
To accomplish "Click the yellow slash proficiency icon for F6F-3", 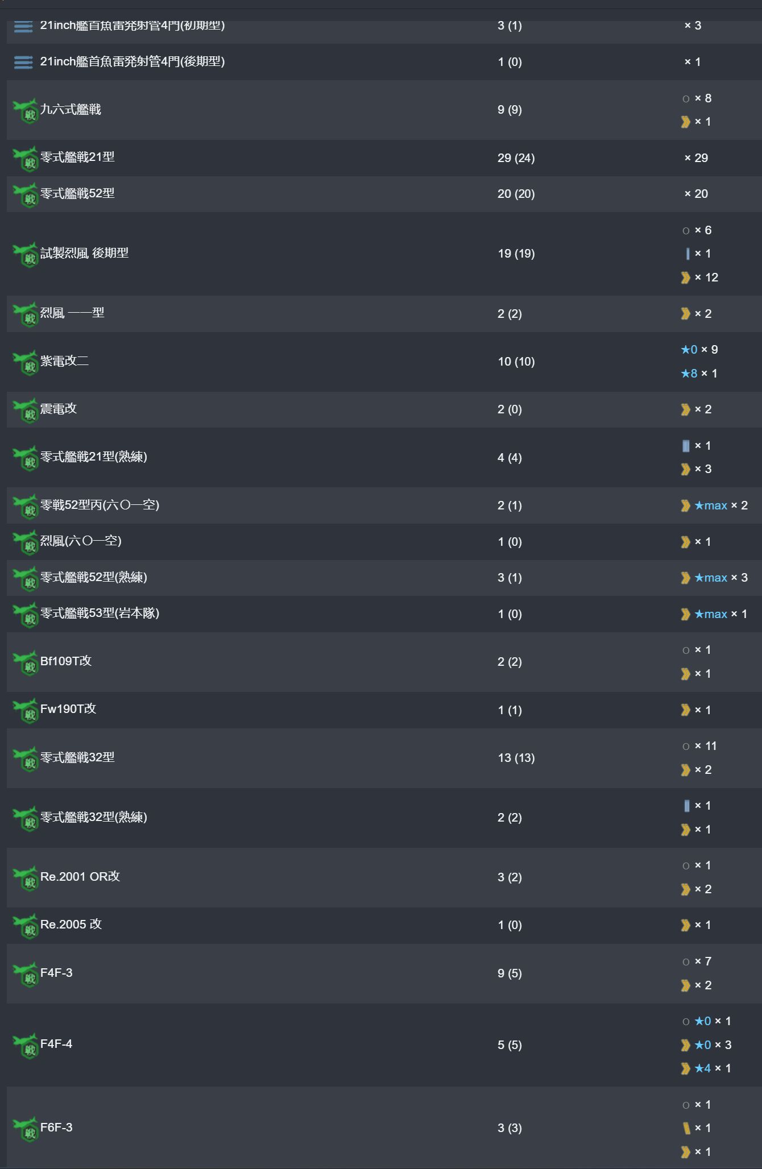I will point(686,1128).
